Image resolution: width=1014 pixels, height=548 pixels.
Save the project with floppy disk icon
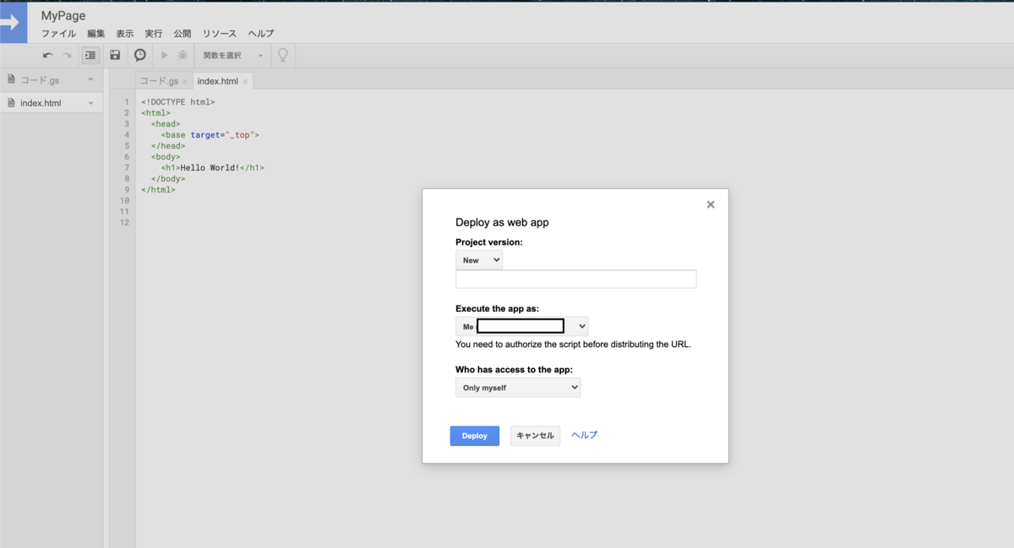coord(115,55)
